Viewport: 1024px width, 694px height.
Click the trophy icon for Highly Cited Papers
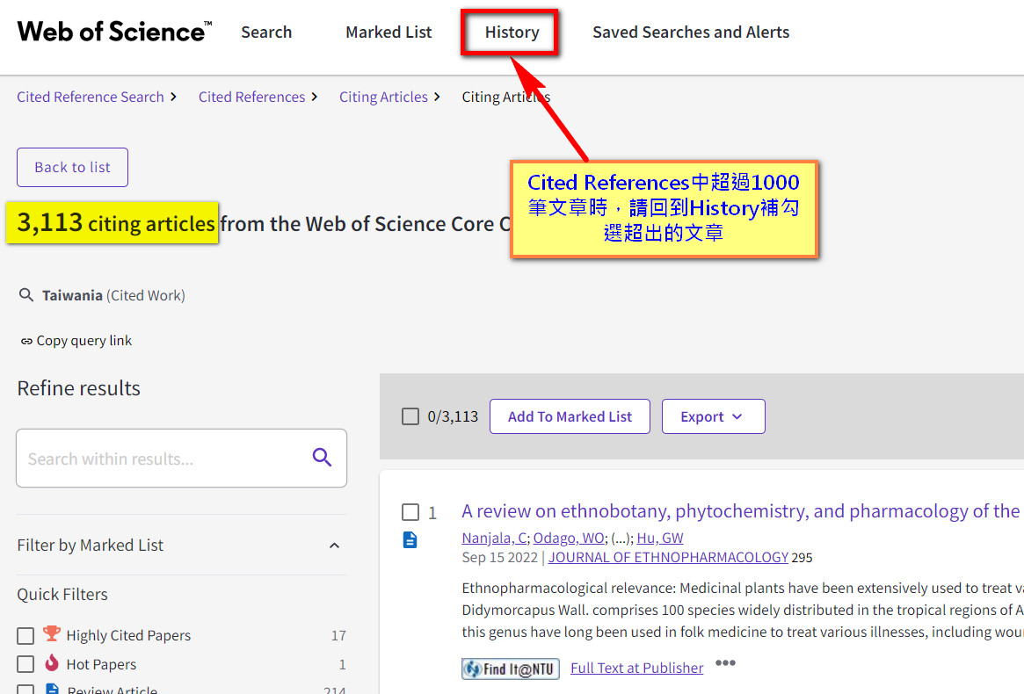click(x=52, y=633)
